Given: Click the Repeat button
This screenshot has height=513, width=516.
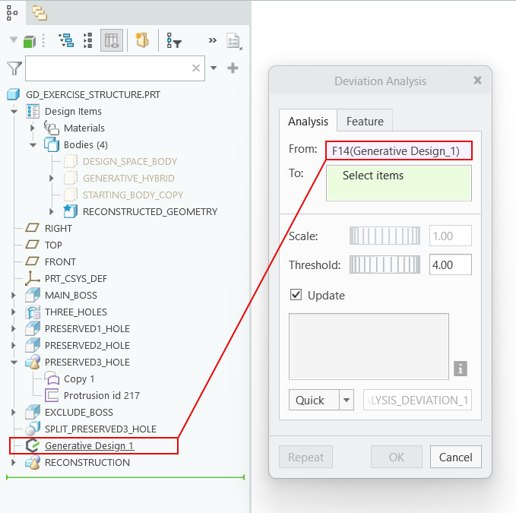Looking at the screenshot, I should point(305,457).
